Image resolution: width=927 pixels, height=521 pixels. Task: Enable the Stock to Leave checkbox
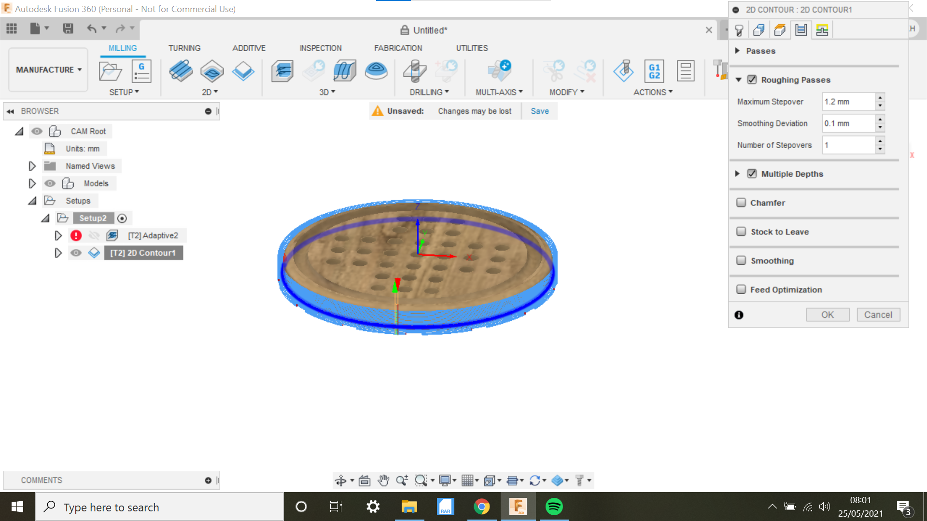point(741,231)
